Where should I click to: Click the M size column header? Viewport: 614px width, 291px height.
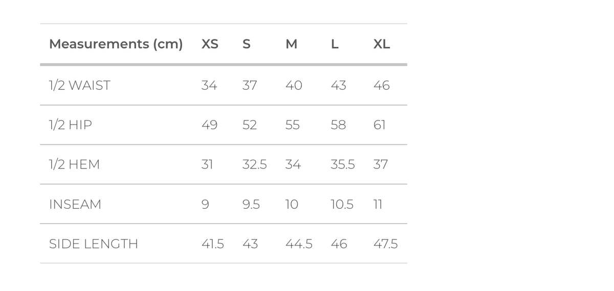click(291, 44)
